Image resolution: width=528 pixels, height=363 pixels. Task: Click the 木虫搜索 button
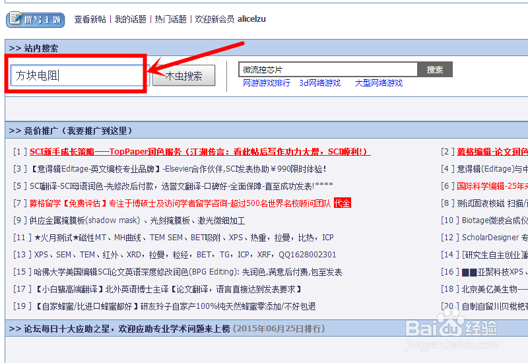[184, 75]
